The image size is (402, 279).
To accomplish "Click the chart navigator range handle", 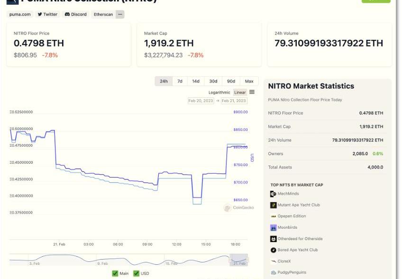I will pos(238,260).
